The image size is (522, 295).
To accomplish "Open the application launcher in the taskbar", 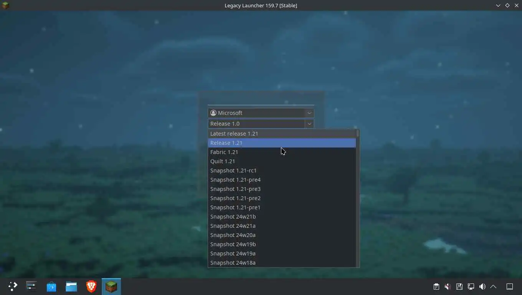I will [13, 286].
